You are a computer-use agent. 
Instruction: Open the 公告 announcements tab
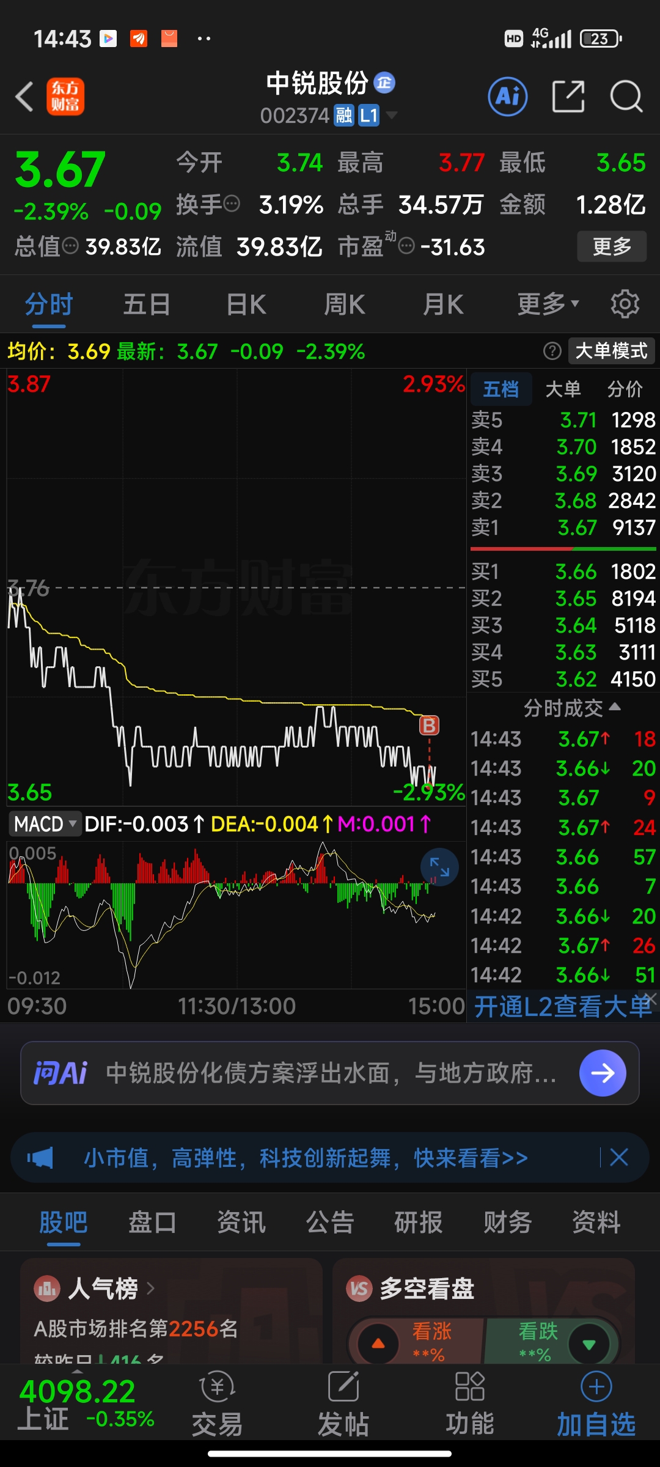(x=330, y=1222)
